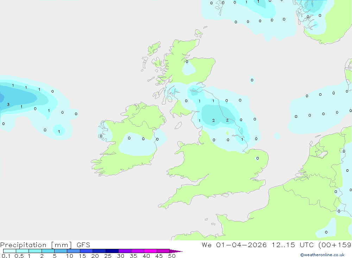Click the 15–20 mm blue legend box
The height and width of the screenshot is (258, 352).
point(87,251)
